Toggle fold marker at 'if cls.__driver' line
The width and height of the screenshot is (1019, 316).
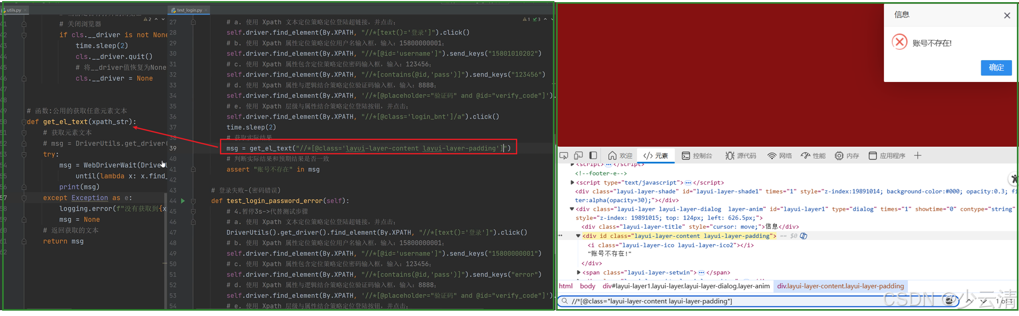pyautogui.click(x=24, y=35)
